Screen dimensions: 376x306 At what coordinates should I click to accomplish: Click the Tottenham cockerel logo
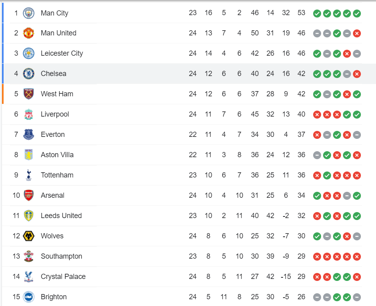pyautogui.click(x=29, y=175)
